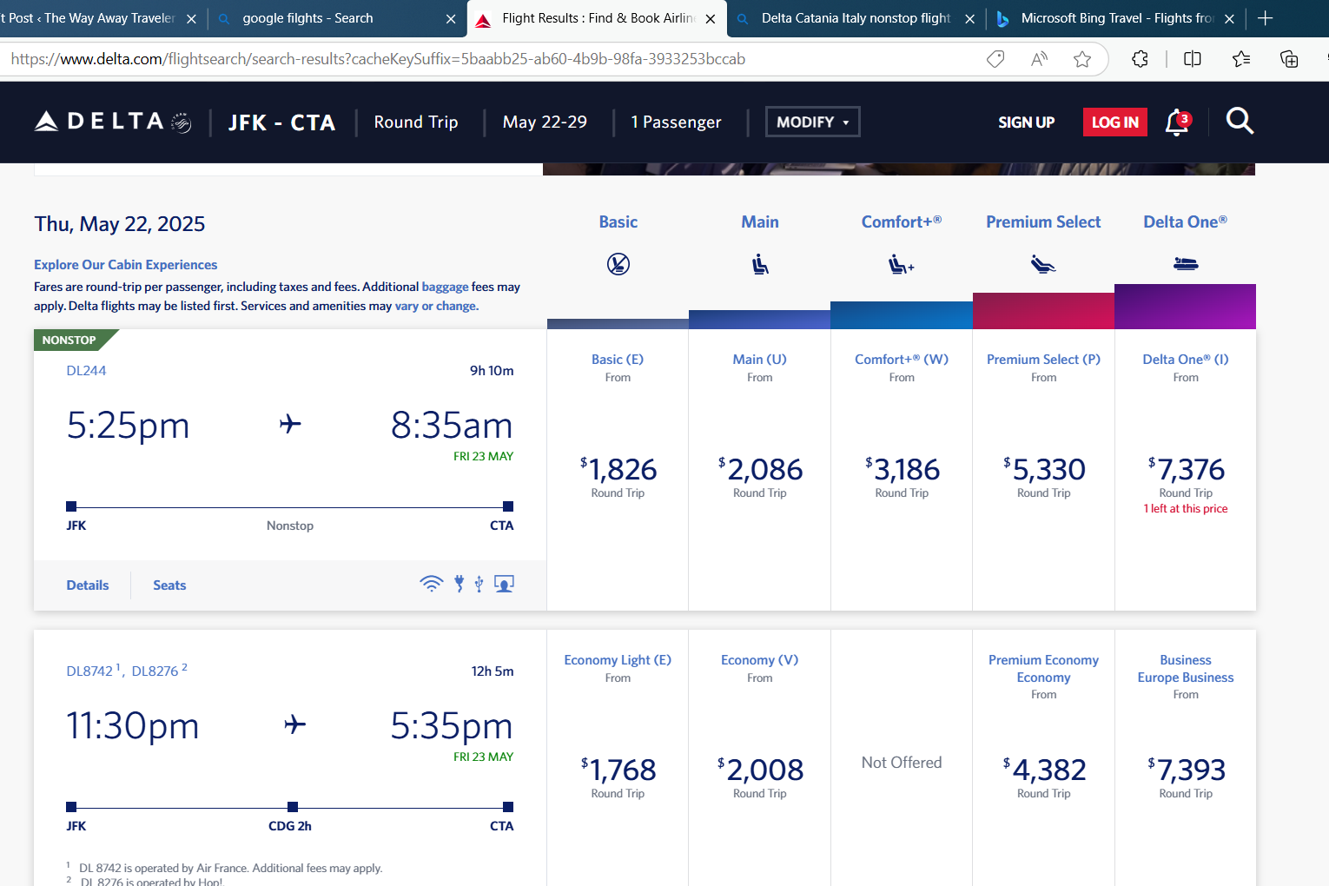This screenshot has height=886, width=1329.
Task: Click the search magnifier icon in Delta header
Action: pos(1240,122)
